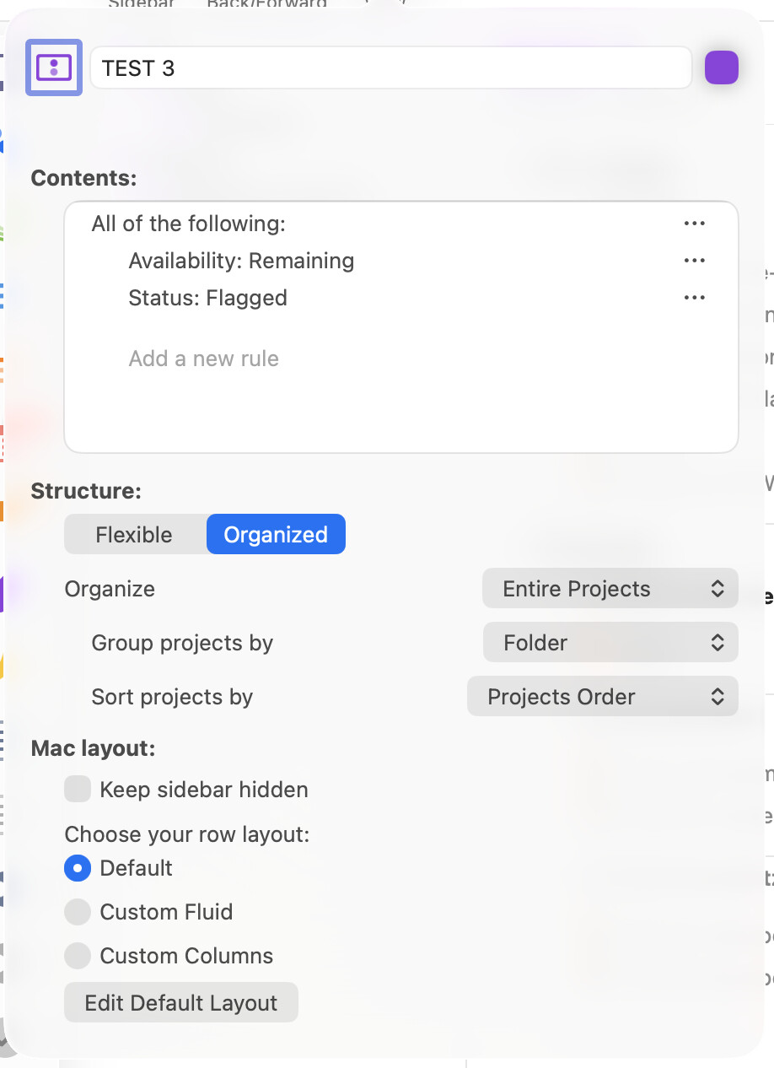Open the ellipsis menu for Status: Flagged
This screenshot has height=1068, width=774.
[694, 298]
